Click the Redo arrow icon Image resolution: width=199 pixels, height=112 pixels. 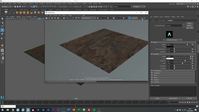(25, 7)
